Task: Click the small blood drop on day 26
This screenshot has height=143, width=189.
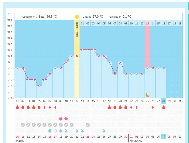Action: [153, 107]
